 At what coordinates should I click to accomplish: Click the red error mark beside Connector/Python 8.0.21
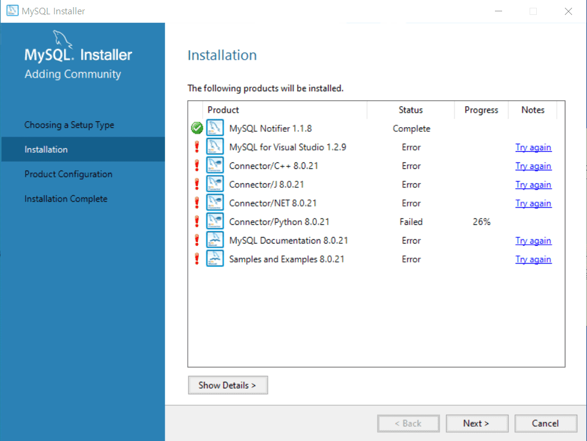pos(197,221)
